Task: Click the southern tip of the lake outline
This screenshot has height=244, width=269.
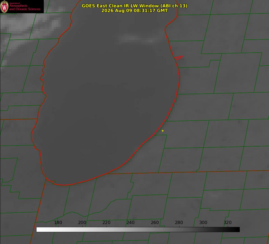Action: pos(65,185)
